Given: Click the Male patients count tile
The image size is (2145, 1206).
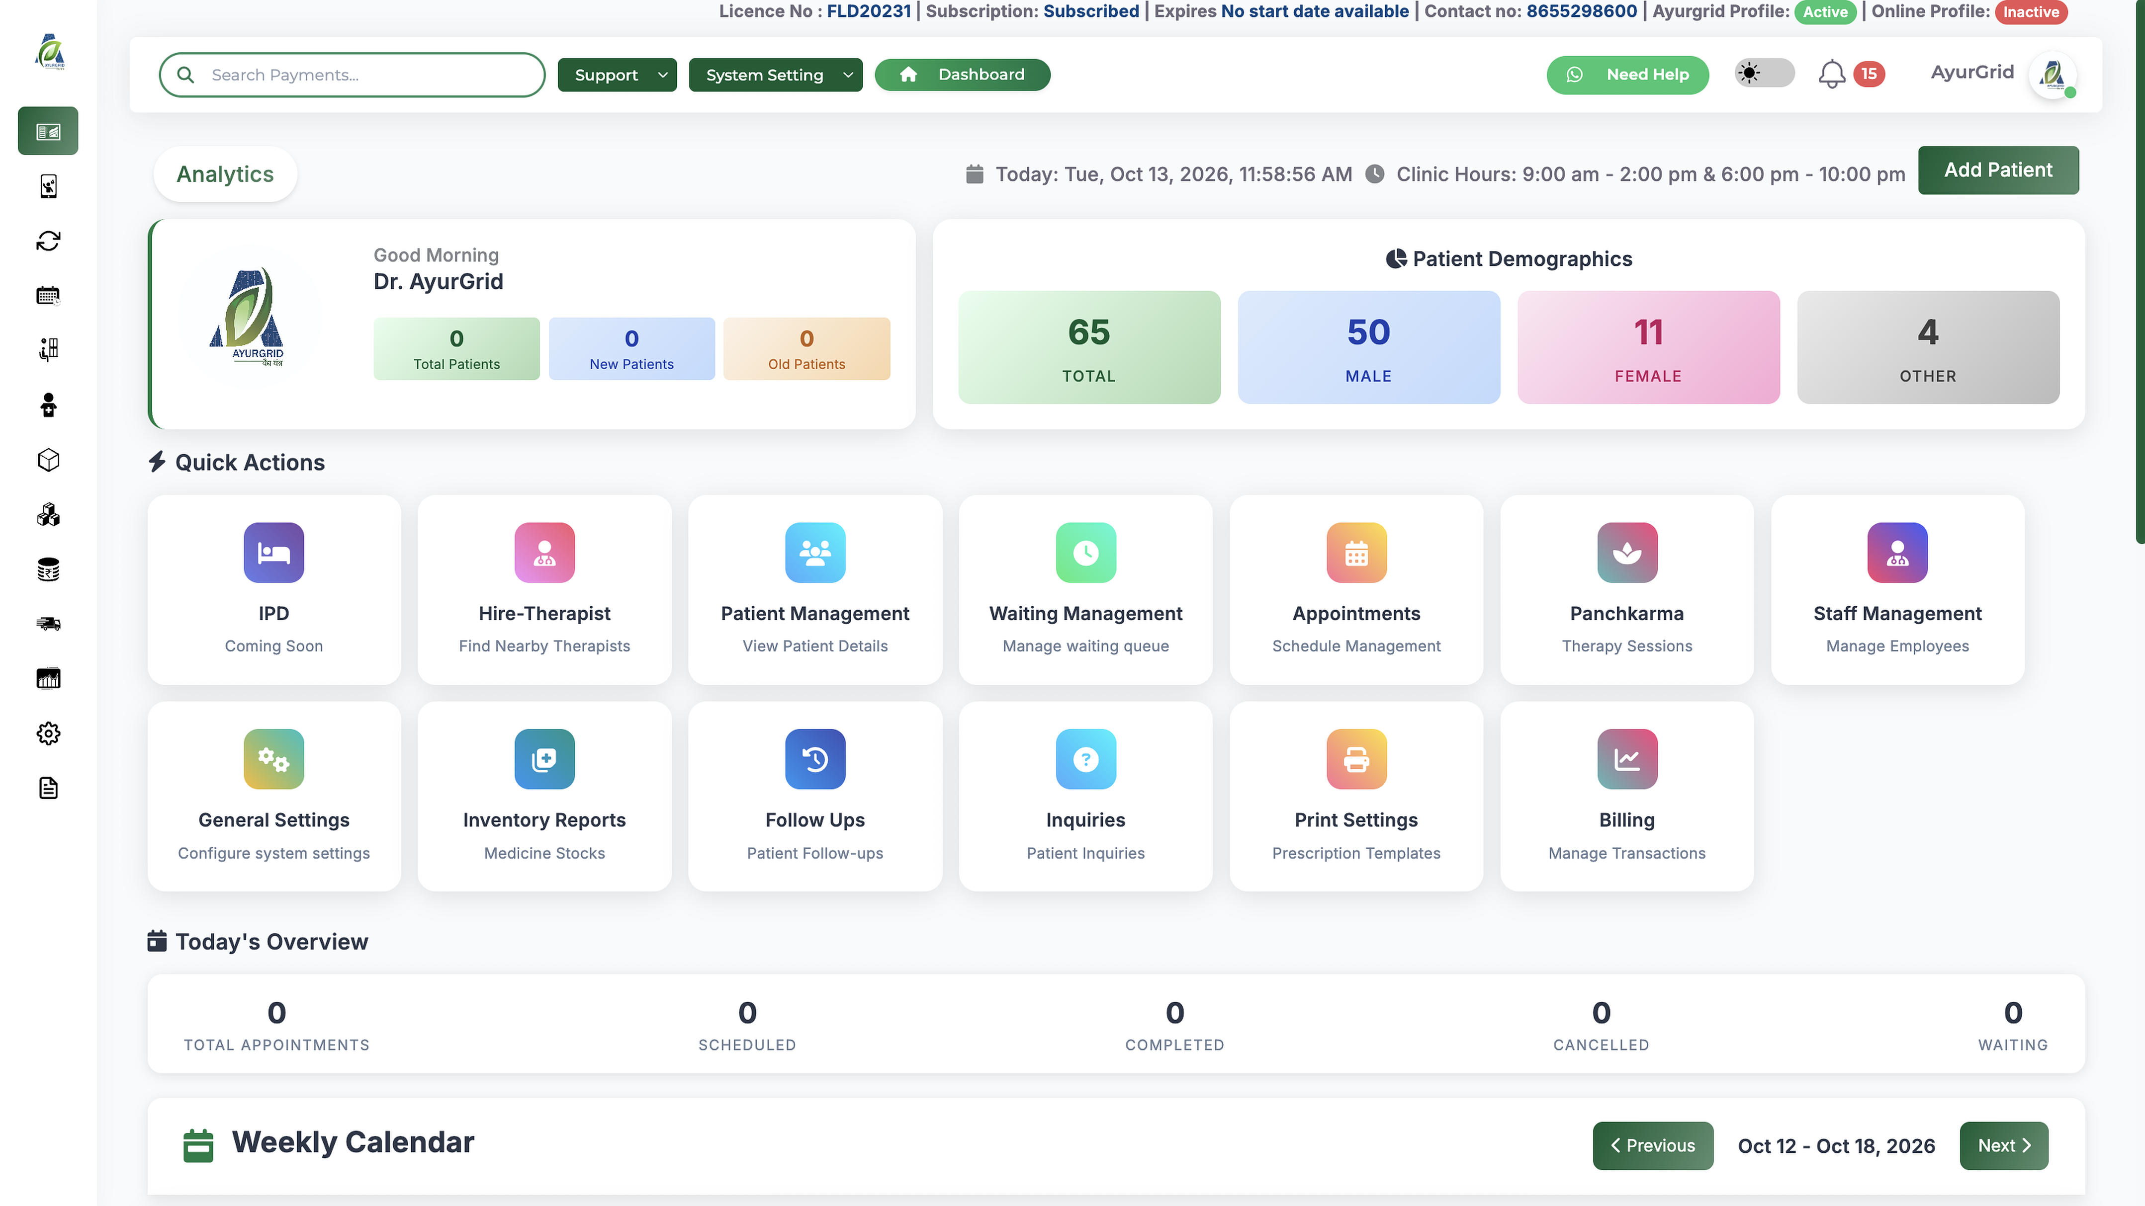Looking at the screenshot, I should tap(1369, 347).
